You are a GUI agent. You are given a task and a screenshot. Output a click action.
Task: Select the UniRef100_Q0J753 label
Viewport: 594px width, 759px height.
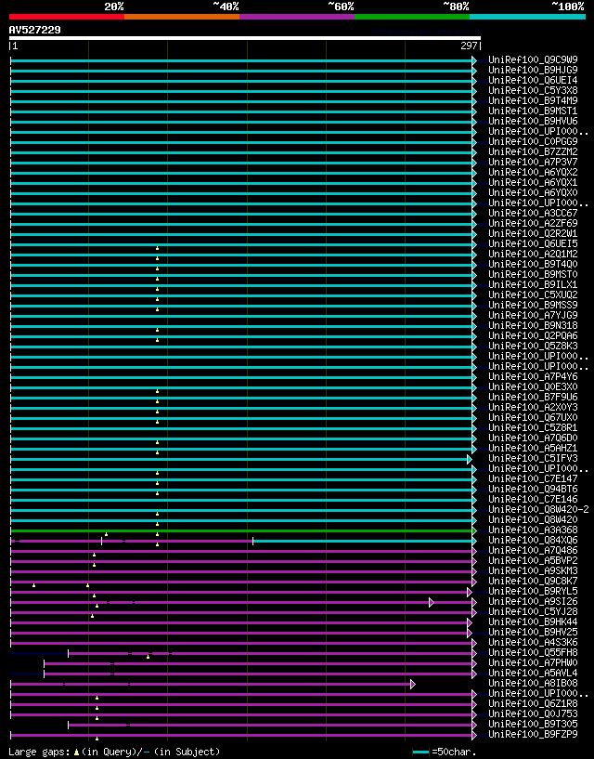(533, 714)
